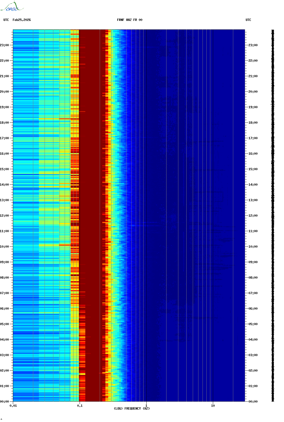284x422 pixels.
Task: Click the OGS logo in the top-left corner
Action: [x=12, y=7]
